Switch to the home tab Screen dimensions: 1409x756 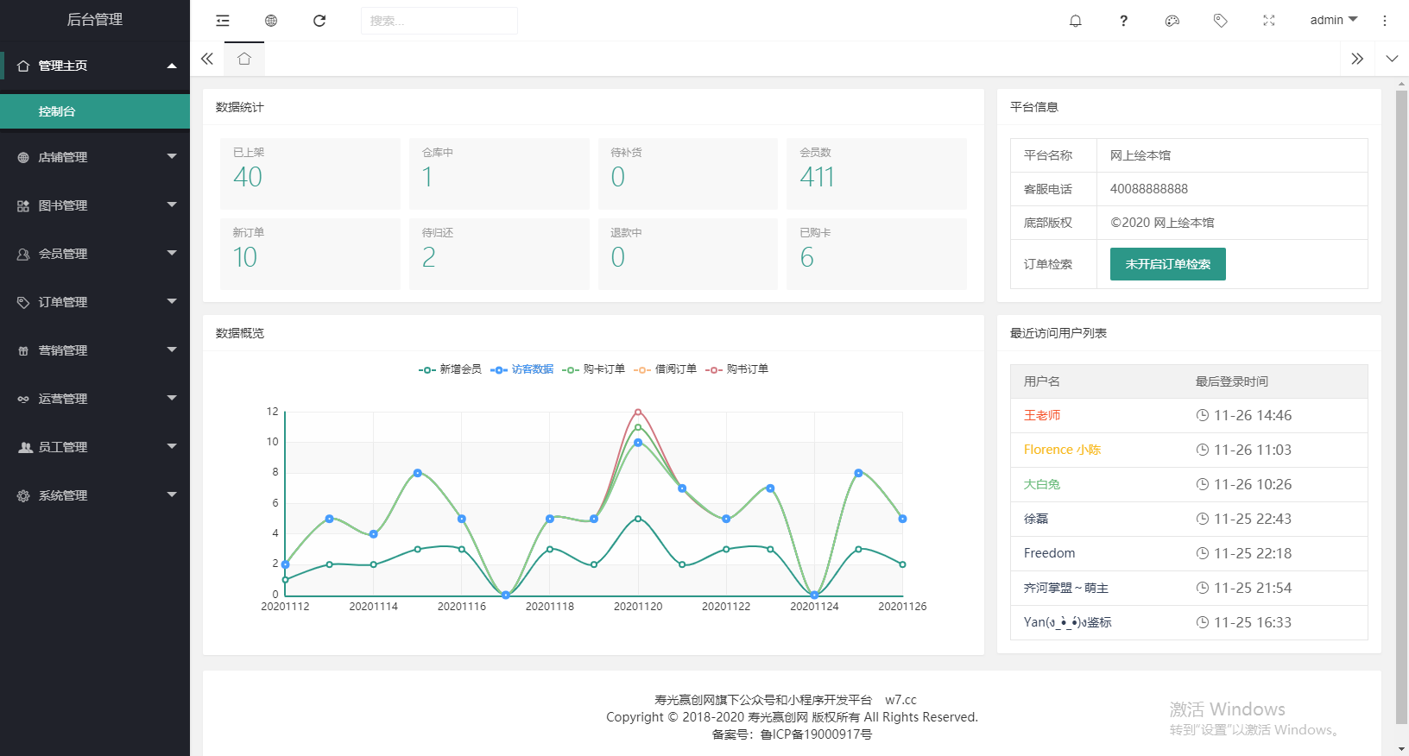pos(244,59)
